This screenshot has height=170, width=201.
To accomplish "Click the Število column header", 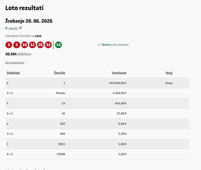I will tap(59, 73).
